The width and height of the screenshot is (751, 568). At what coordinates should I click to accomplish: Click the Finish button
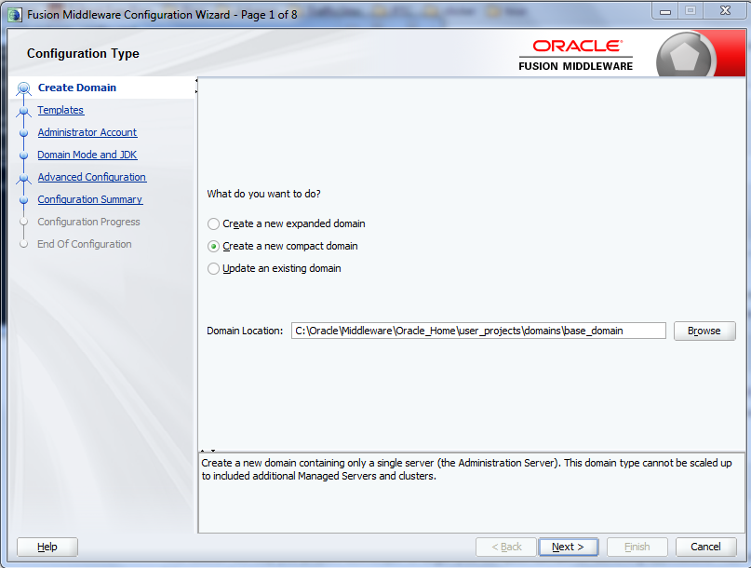tap(637, 547)
